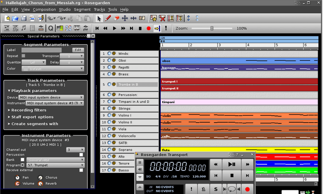Select the pencil Draw tool
Image resolution: width=323 pixels, height=194 pixels.
pos(108,18)
